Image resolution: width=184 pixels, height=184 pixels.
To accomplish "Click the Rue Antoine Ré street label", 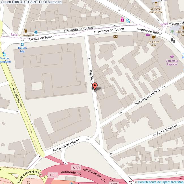I will [x=167, y=129].
